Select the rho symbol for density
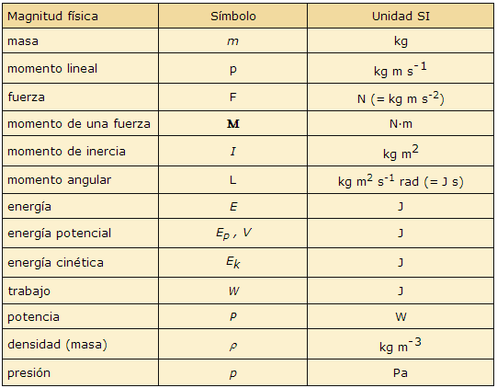The image size is (497, 388). [x=233, y=346]
